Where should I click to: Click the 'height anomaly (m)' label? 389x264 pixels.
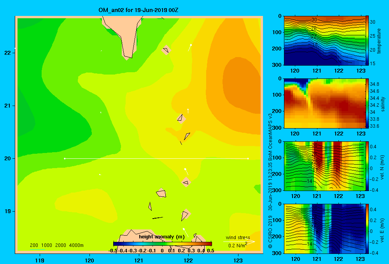pos(162,237)
